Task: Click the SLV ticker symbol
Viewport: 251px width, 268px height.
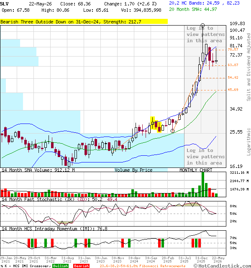Action: click(4, 4)
